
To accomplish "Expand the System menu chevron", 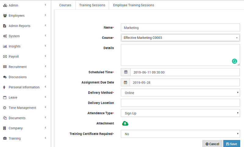I will tap(45, 36).
